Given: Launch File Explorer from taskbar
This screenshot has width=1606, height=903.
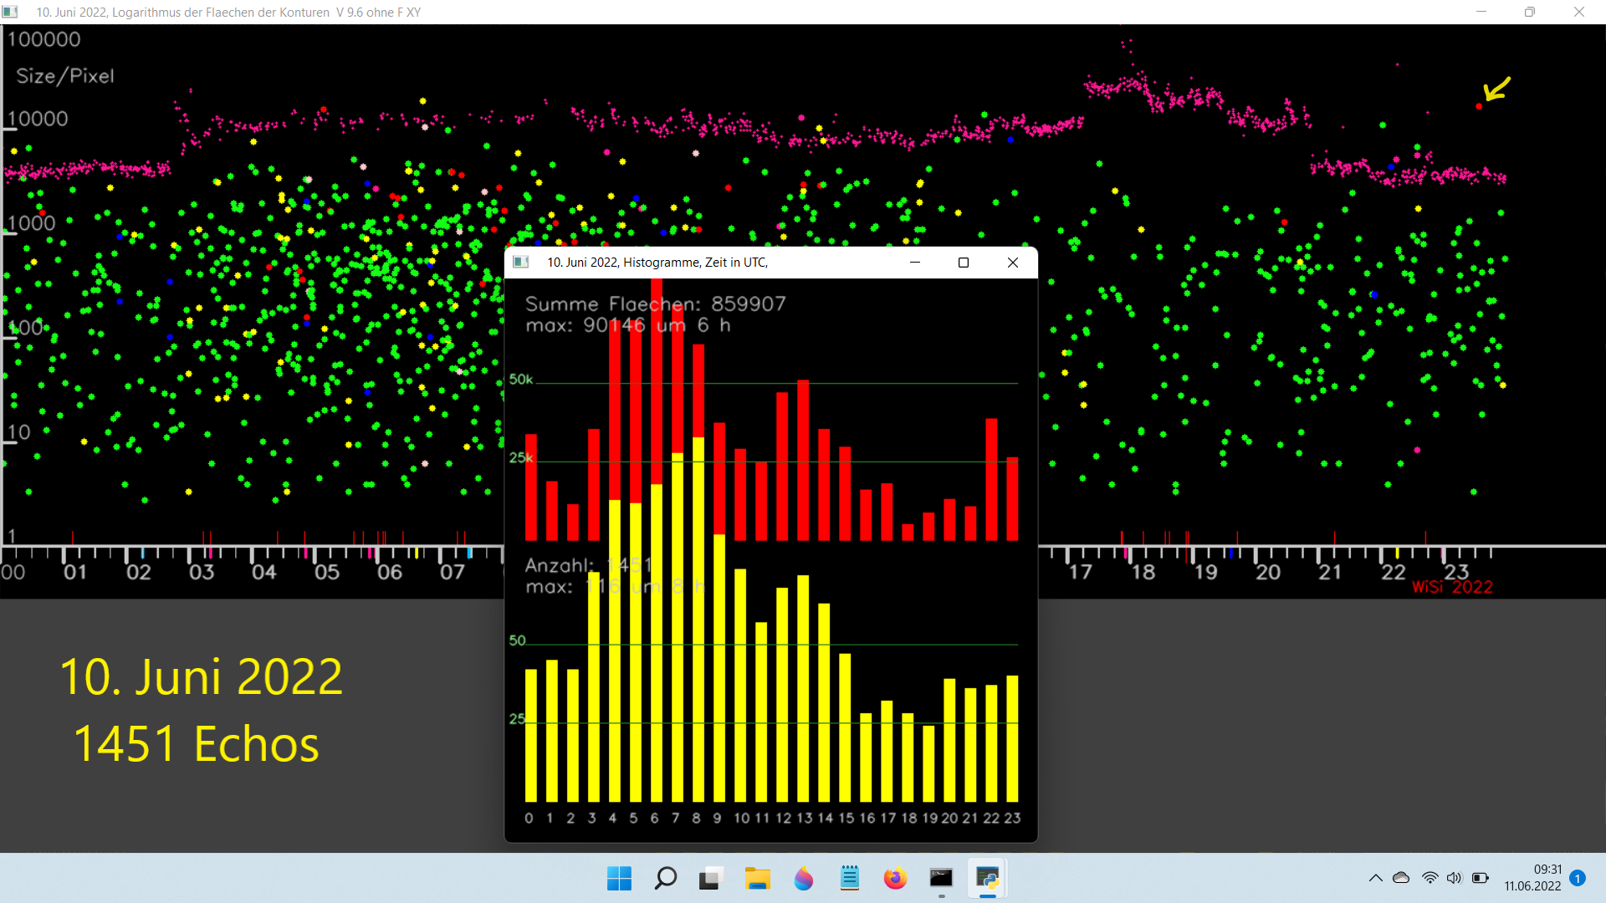Looking at the screenshot, I should 758,879.
